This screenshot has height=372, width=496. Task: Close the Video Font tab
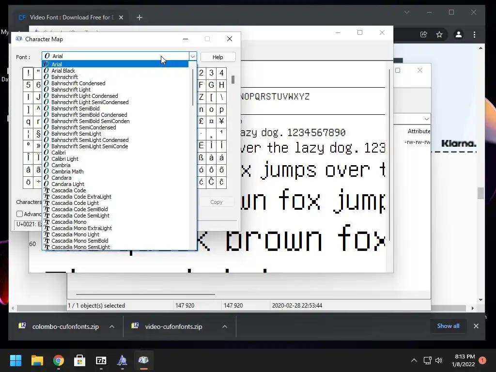pos(121,17)
